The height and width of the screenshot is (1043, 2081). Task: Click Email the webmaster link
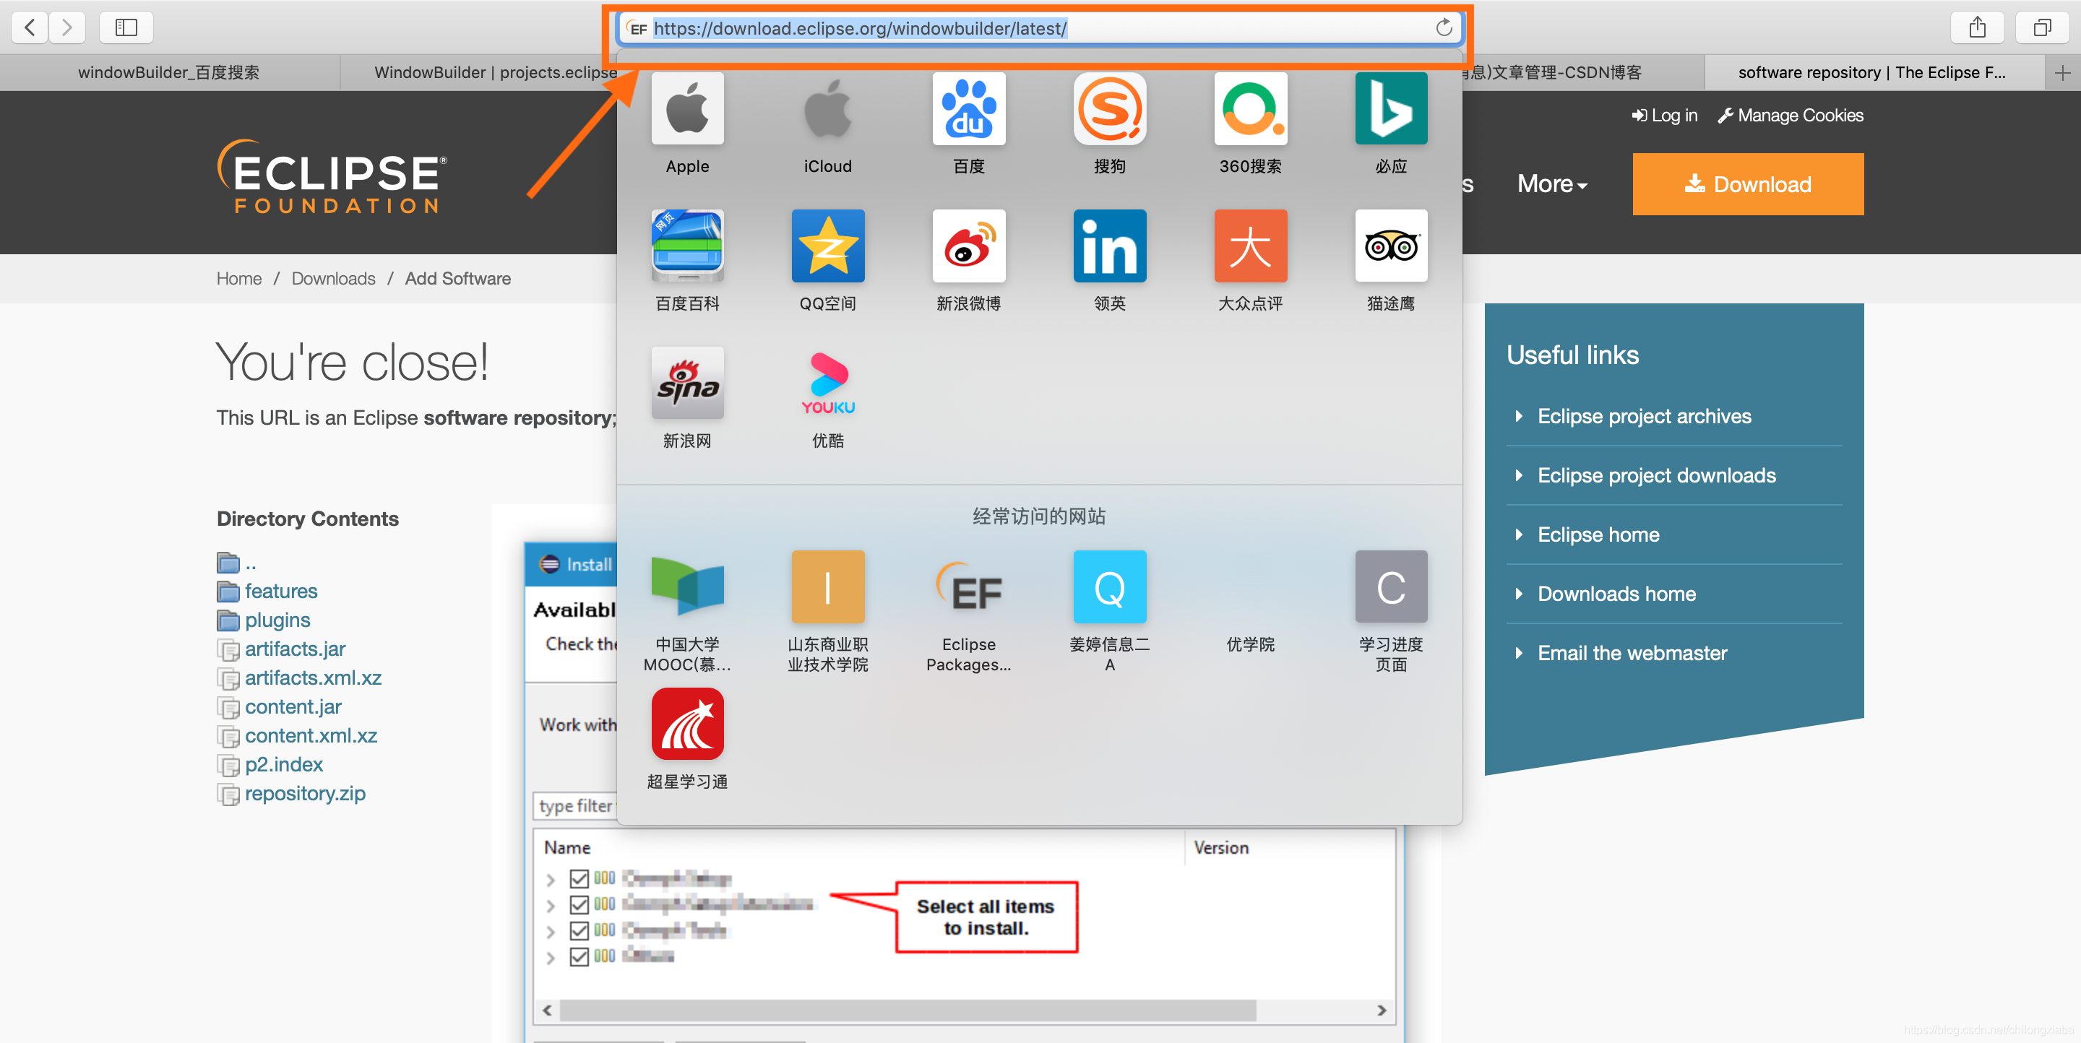click(x=1632, y=653)
